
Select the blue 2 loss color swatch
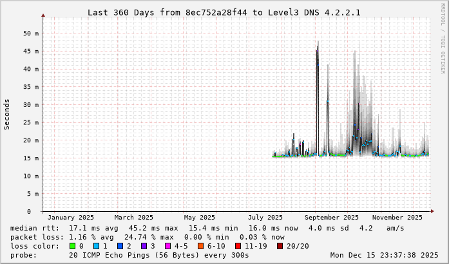(120, 246)
